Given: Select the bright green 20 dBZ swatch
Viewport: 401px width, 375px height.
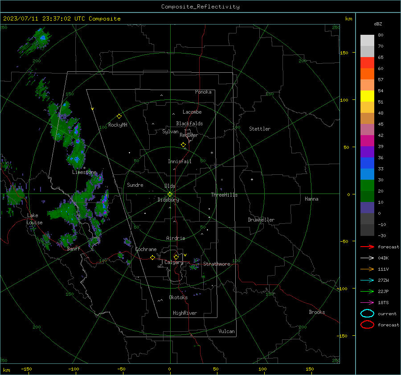Looking at the screenshot, I should click(x=367, y=185).
